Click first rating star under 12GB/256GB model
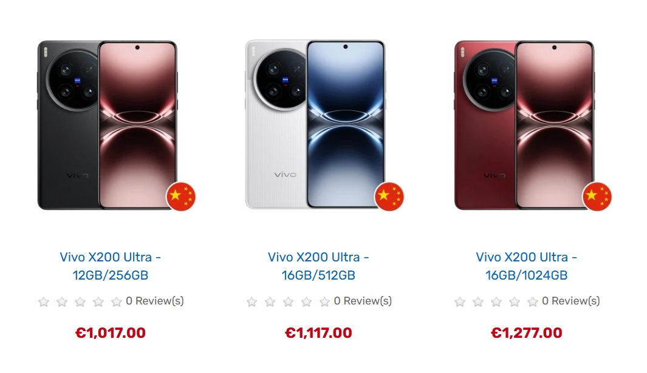This screenshot has width=647, height=373. point(44,302)
